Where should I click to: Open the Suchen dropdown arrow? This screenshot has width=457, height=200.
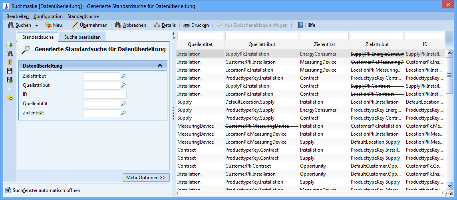tap(37, 26)
